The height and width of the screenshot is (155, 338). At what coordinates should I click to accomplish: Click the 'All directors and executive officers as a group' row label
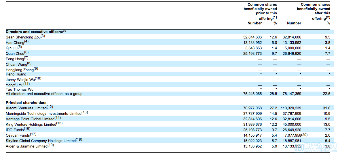point(44,94)
